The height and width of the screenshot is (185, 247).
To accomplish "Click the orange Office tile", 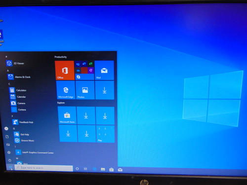I will tap(65, 70).
